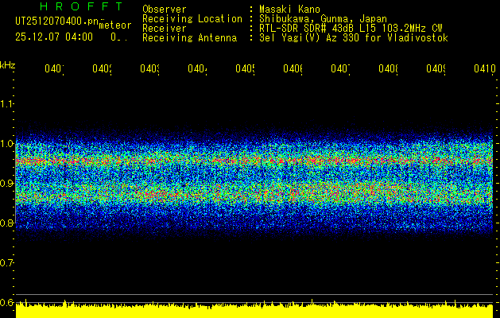Select the UT2512070400 filename label
500x318 pixels.
(x=56, y=21)
